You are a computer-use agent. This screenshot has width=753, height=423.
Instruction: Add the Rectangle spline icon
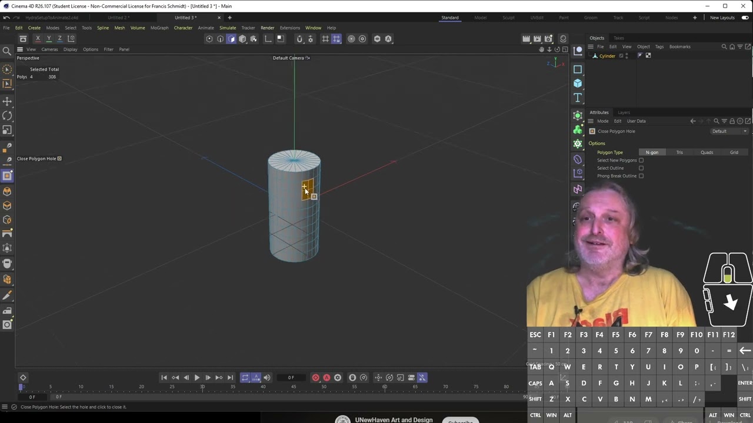(x=578, y=69)
